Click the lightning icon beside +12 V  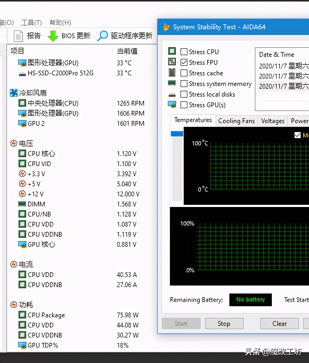pos(22,194)
